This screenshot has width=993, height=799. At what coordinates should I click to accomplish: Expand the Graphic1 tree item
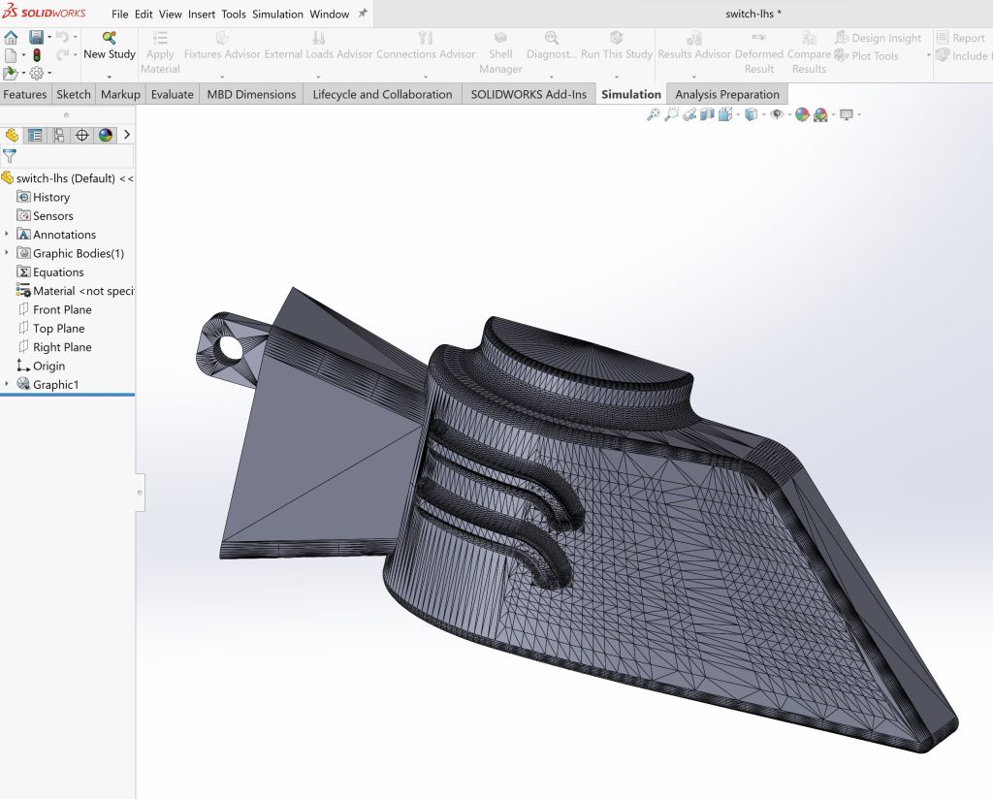pyautogui.click(x=7, y=385)
